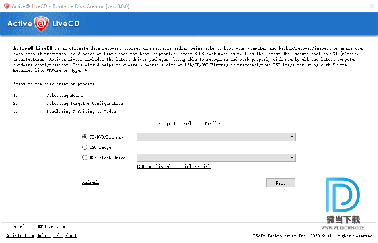Image resolution: width=378 pixels, height=243 pixels.
Task: Select the CD/DVD/Blu-ray radio option
Action: pyautogui.click(x=103, y=137)
